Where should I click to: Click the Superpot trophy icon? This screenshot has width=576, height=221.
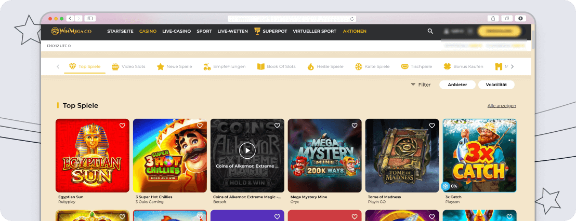coord(257,32)
